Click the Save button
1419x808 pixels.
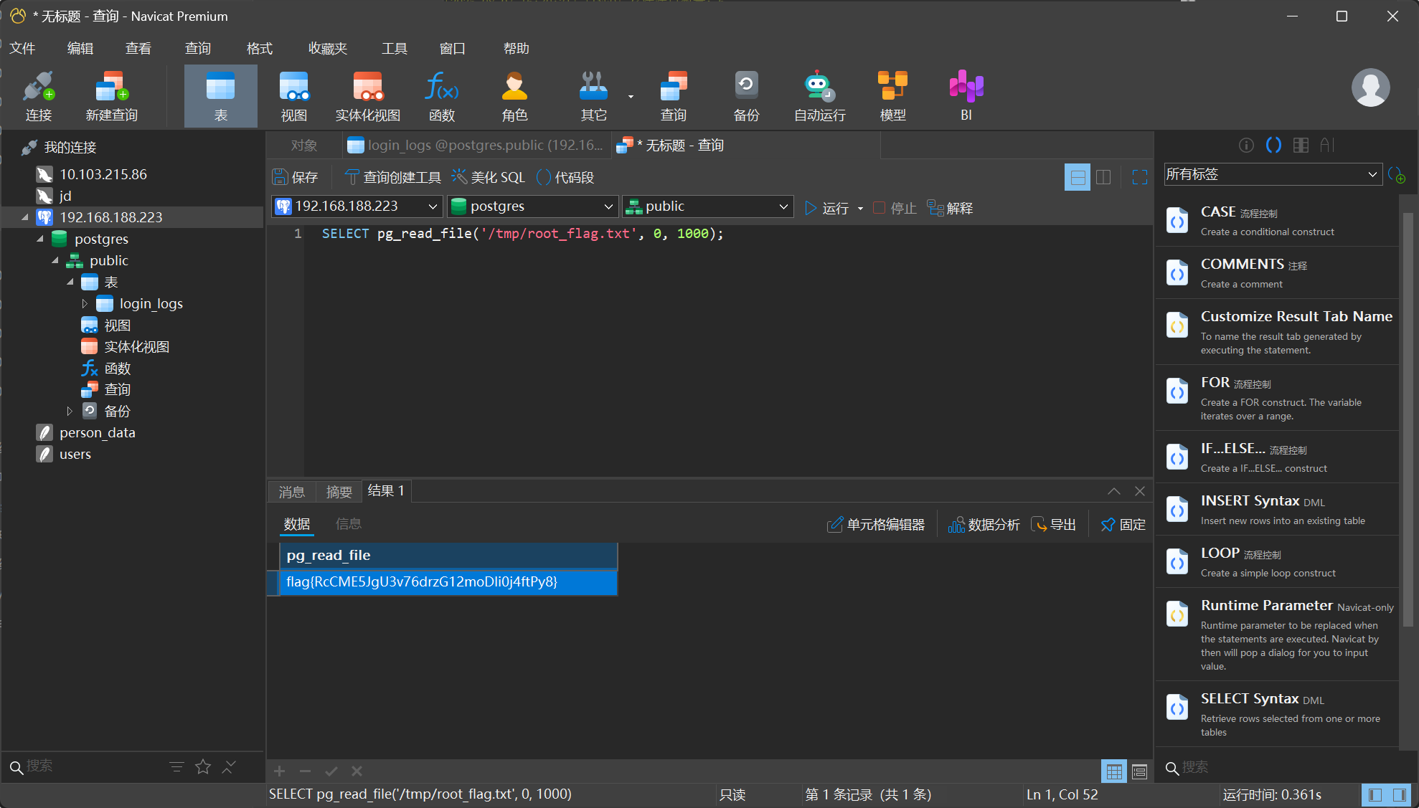pyautogui.click(x=295, y=177)
